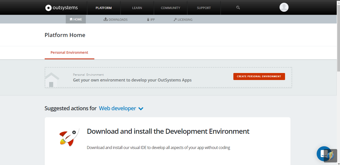Select the Downloads icon in the navigation bar
This screenshot has width=340, height=165.
point(105,19)
